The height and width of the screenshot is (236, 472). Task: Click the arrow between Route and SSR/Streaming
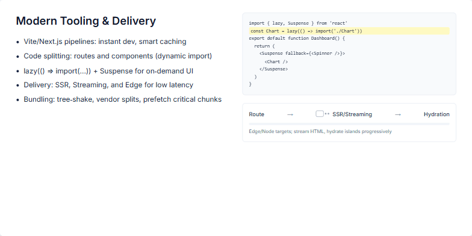pyautogui.click(x=290, y=114)
